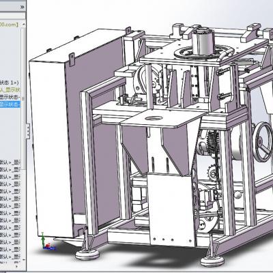Select the blue highlighted '显示状态' item
The width and height of the screenshot is (273, 273).
(x=10, y=104)
